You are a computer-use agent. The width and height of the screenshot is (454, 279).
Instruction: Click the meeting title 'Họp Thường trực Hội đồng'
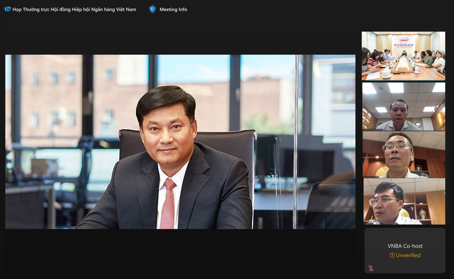[74, 9]
